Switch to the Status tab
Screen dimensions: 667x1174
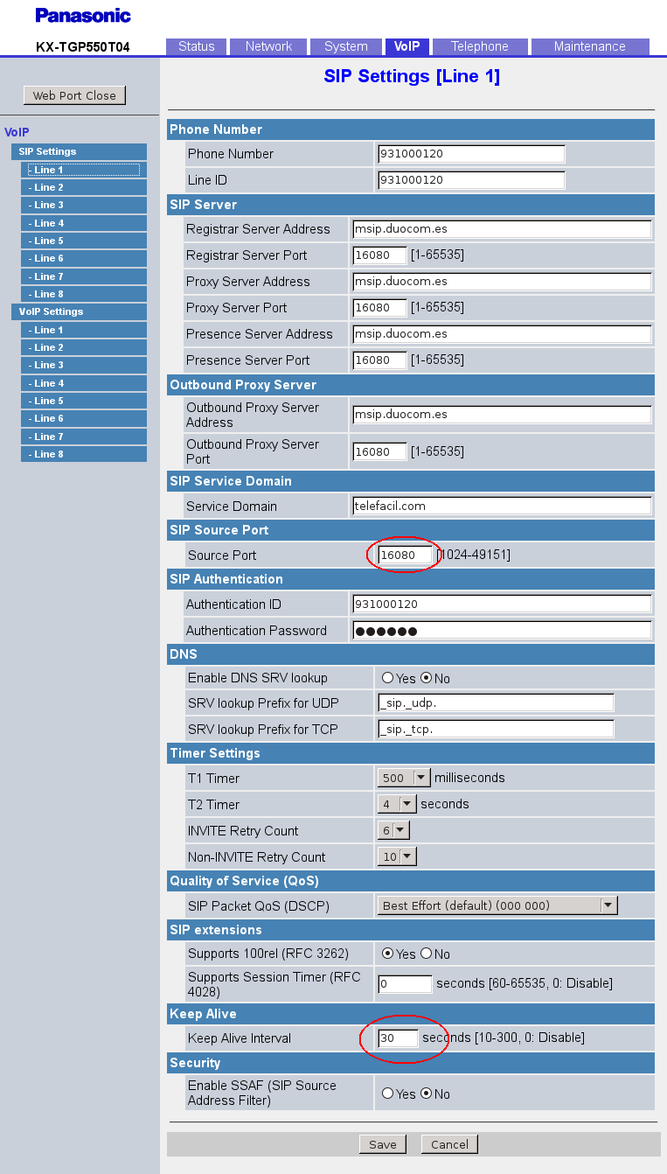(x=196, y=46)
